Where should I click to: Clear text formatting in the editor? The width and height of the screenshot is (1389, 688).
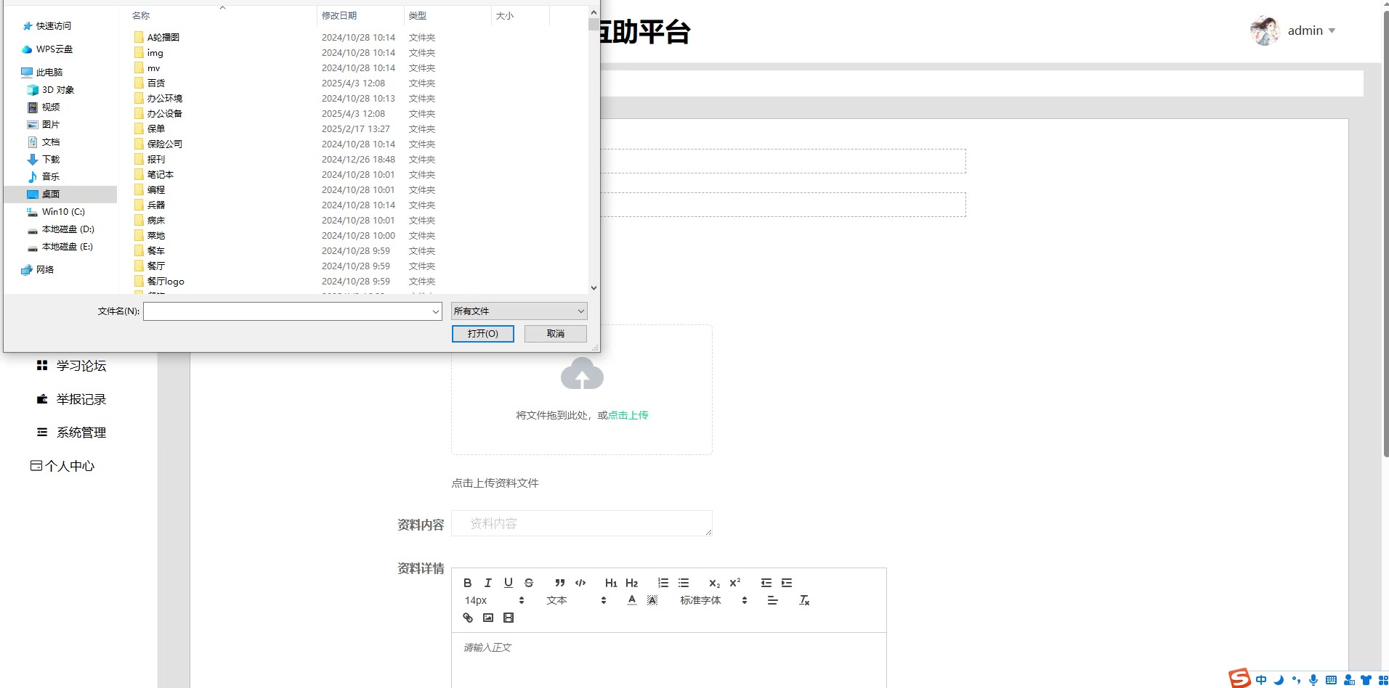point(804,600)
